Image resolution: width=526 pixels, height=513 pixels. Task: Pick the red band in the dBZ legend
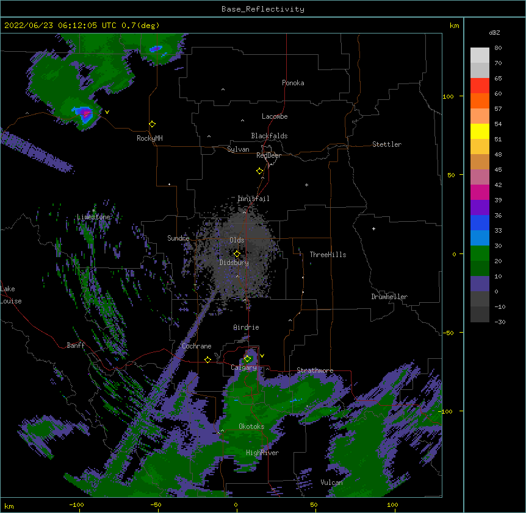point(480,85)
